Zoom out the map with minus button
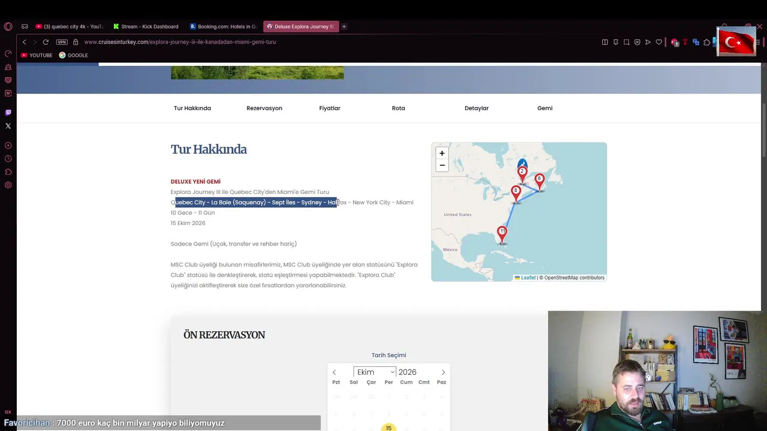767x431 pixels. (442, 165)
